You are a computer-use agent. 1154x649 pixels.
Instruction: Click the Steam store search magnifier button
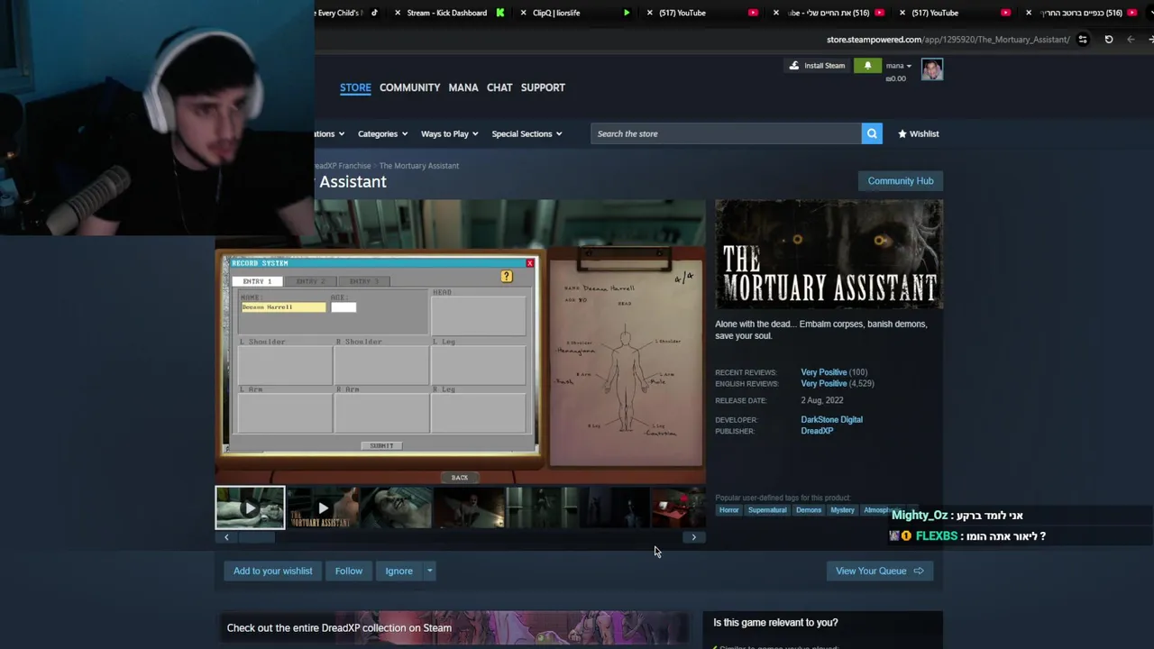click(872, 133)
